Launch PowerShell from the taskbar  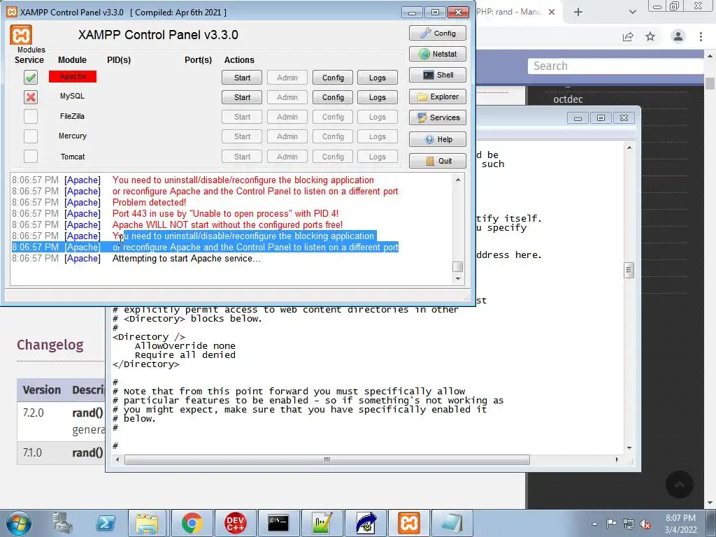(x=105, y=523)
